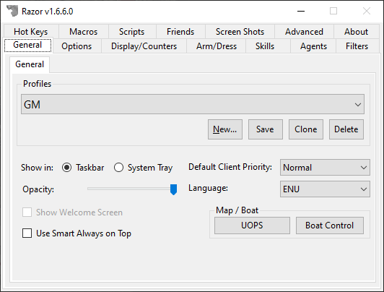
Task: Open the Display/Counters tab
Action: pyautogui.click(x=144, y=46)
